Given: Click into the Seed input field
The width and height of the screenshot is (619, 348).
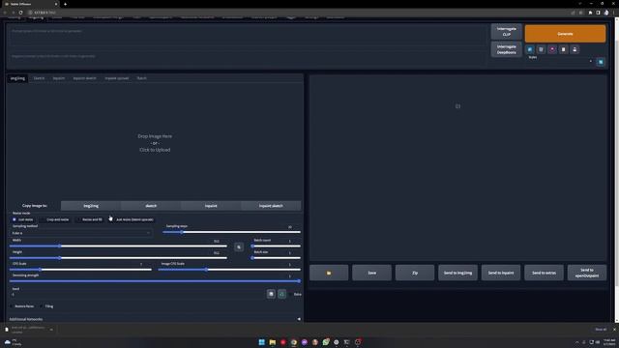Looking at the screenshot, I should (x=137, y=294).
